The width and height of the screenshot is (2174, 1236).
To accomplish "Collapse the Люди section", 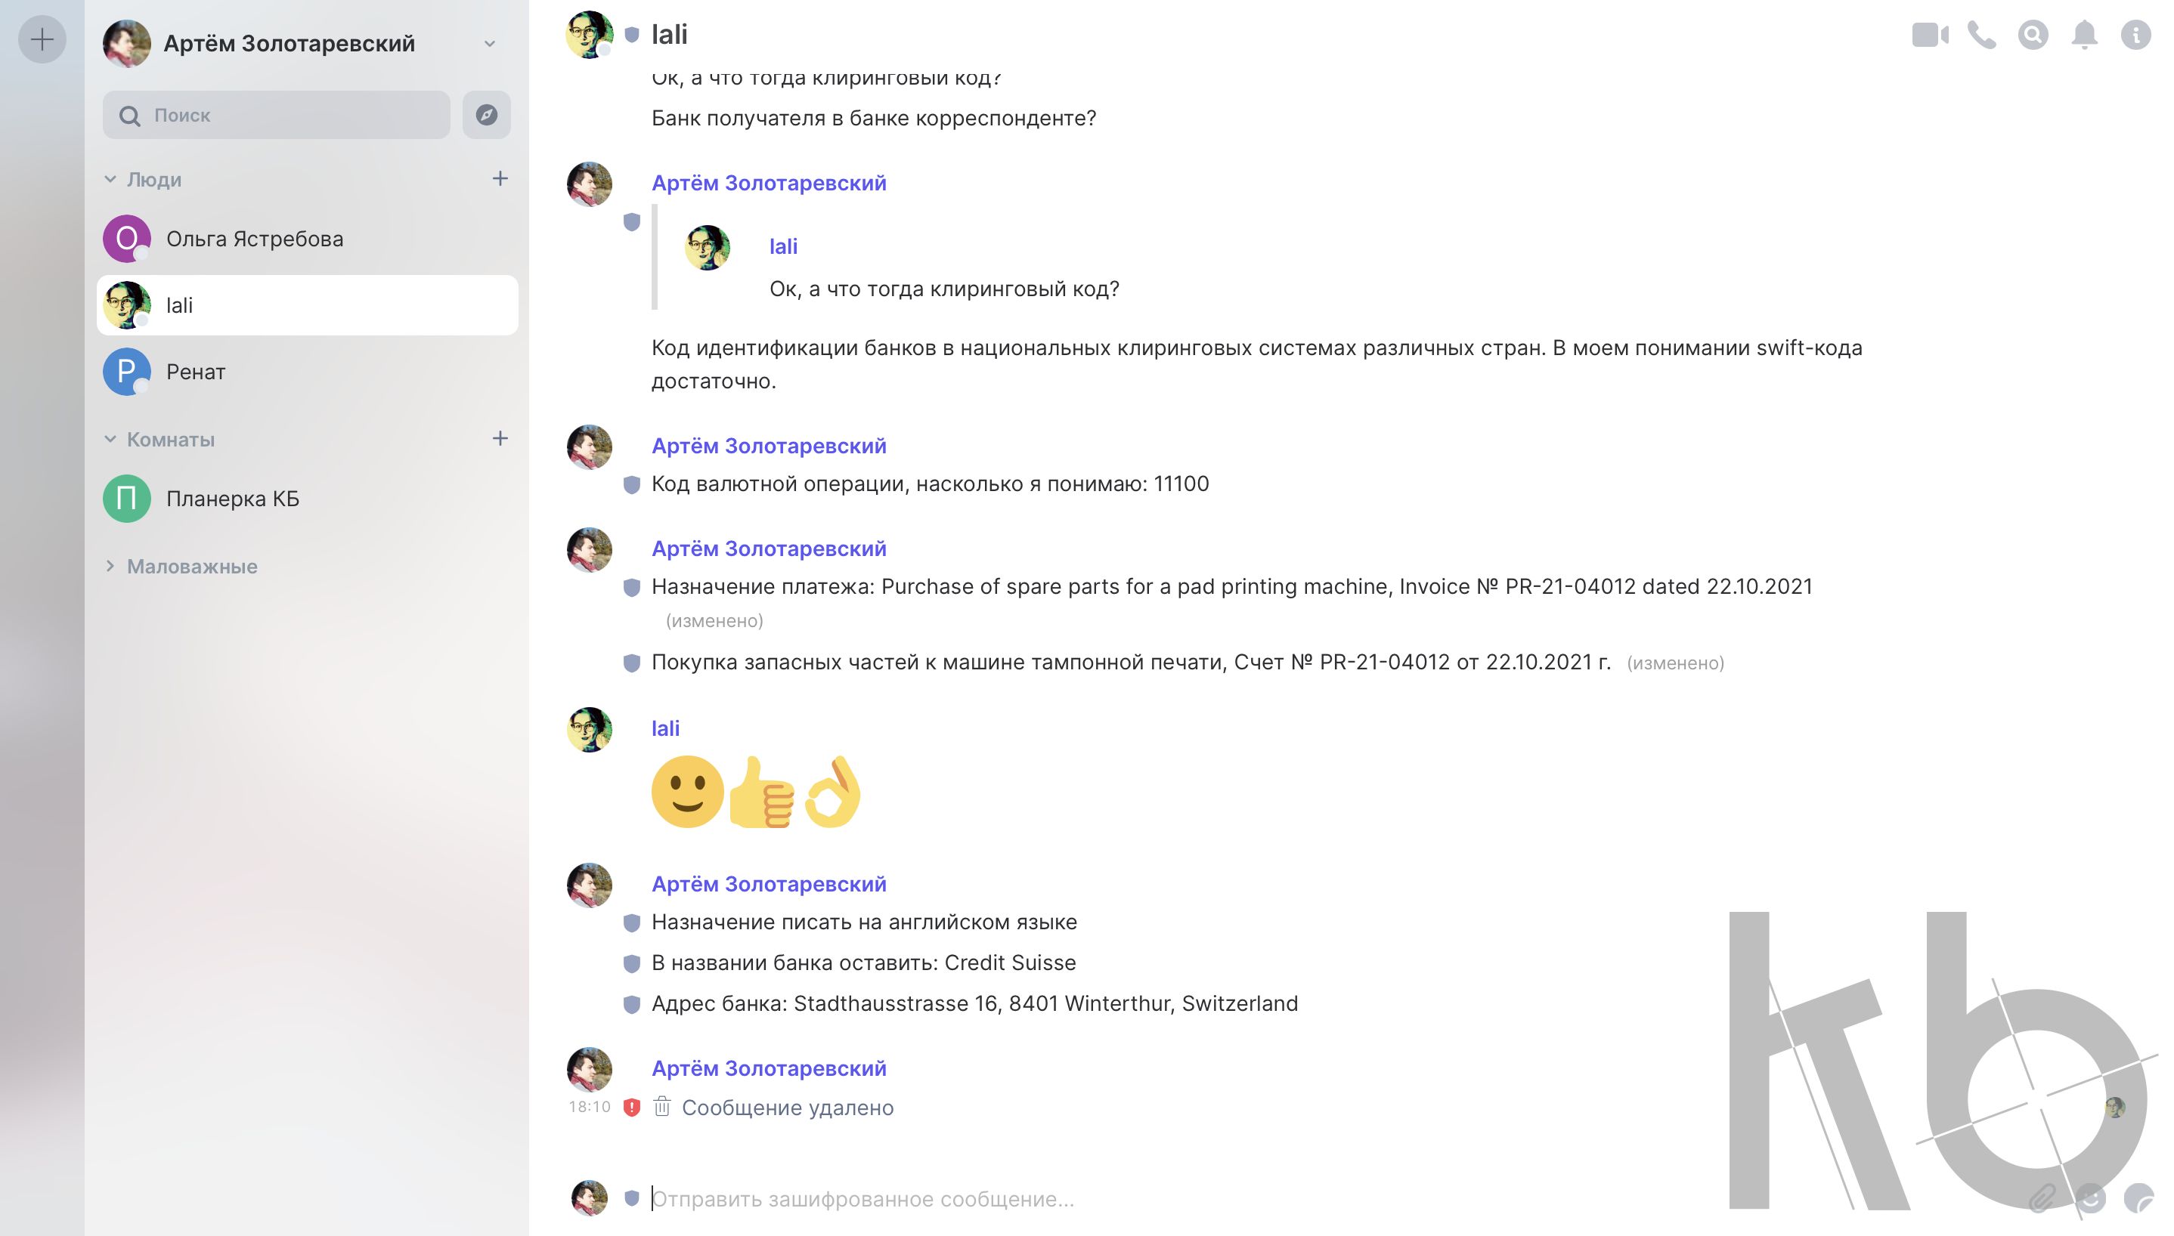I will pyautogui.click(x=110, y=179).
